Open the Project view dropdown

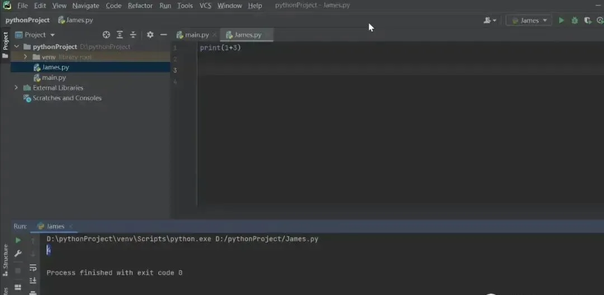click(35, 35)
